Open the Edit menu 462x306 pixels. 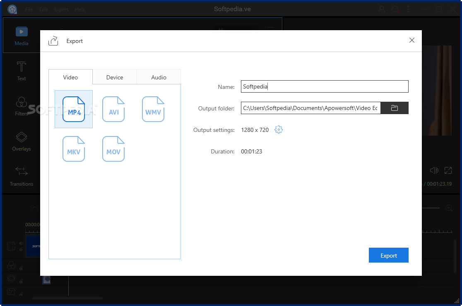pyautogui.click(x=43, y=10)
